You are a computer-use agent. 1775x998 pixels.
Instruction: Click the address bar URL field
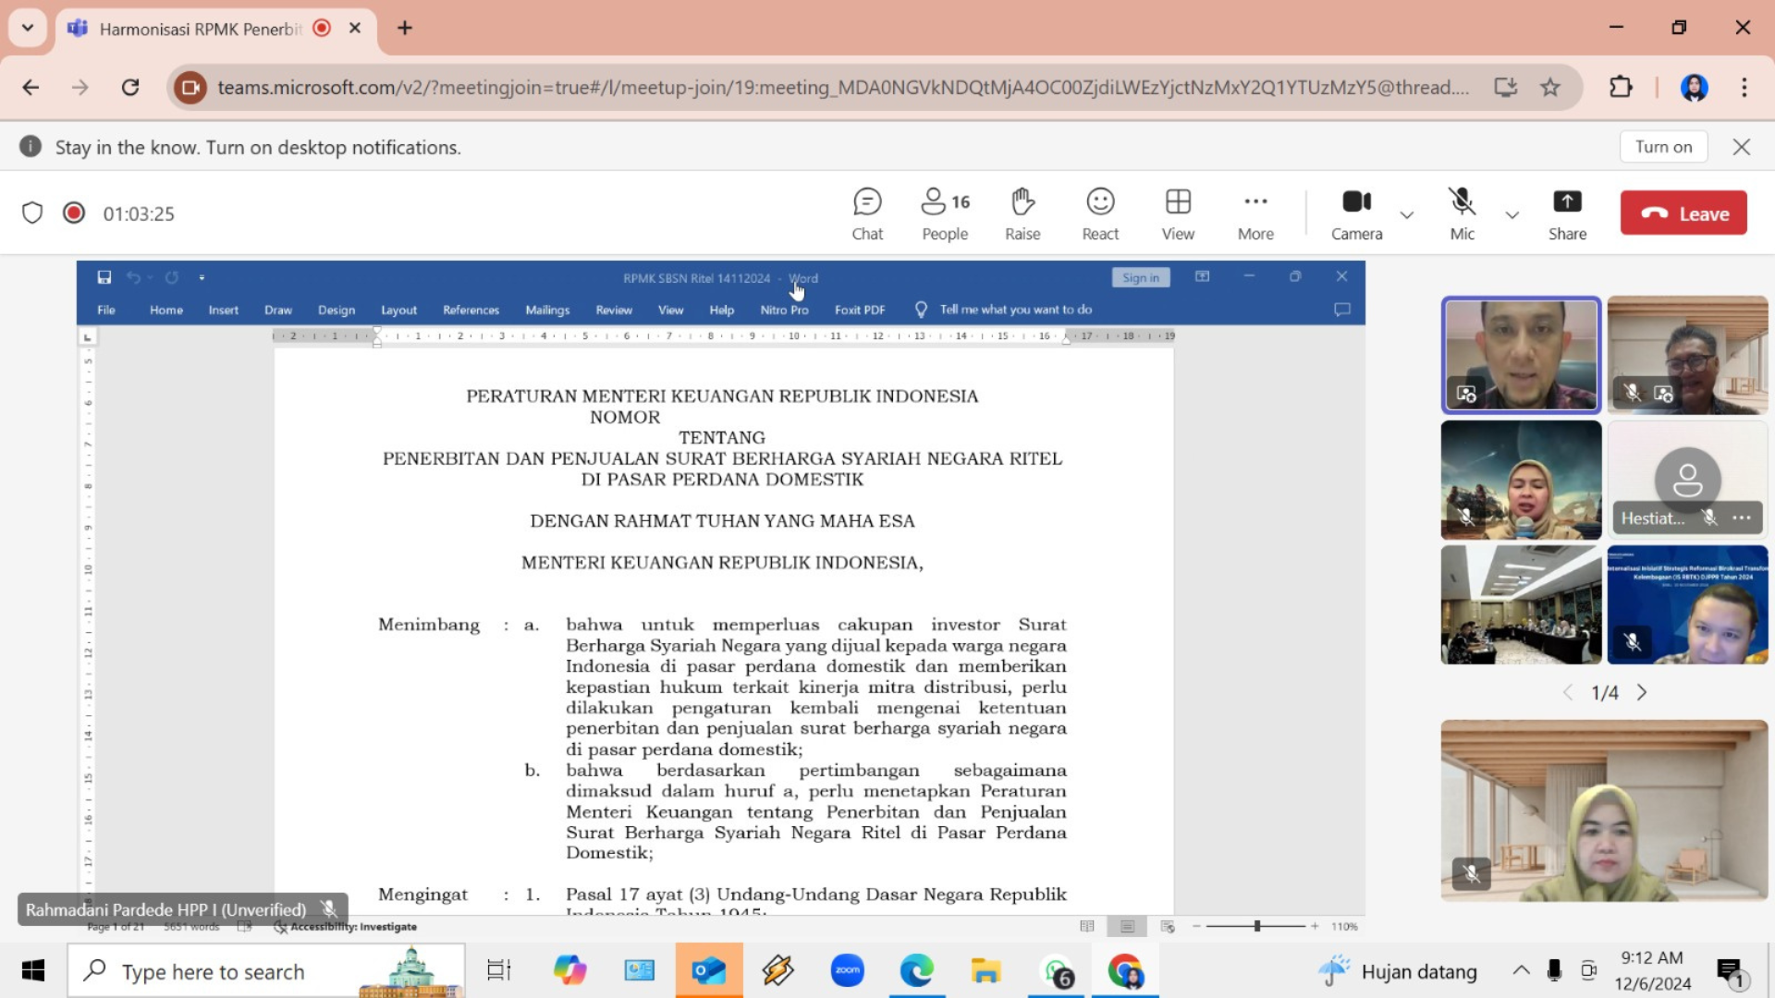click(x=843, y=87)
